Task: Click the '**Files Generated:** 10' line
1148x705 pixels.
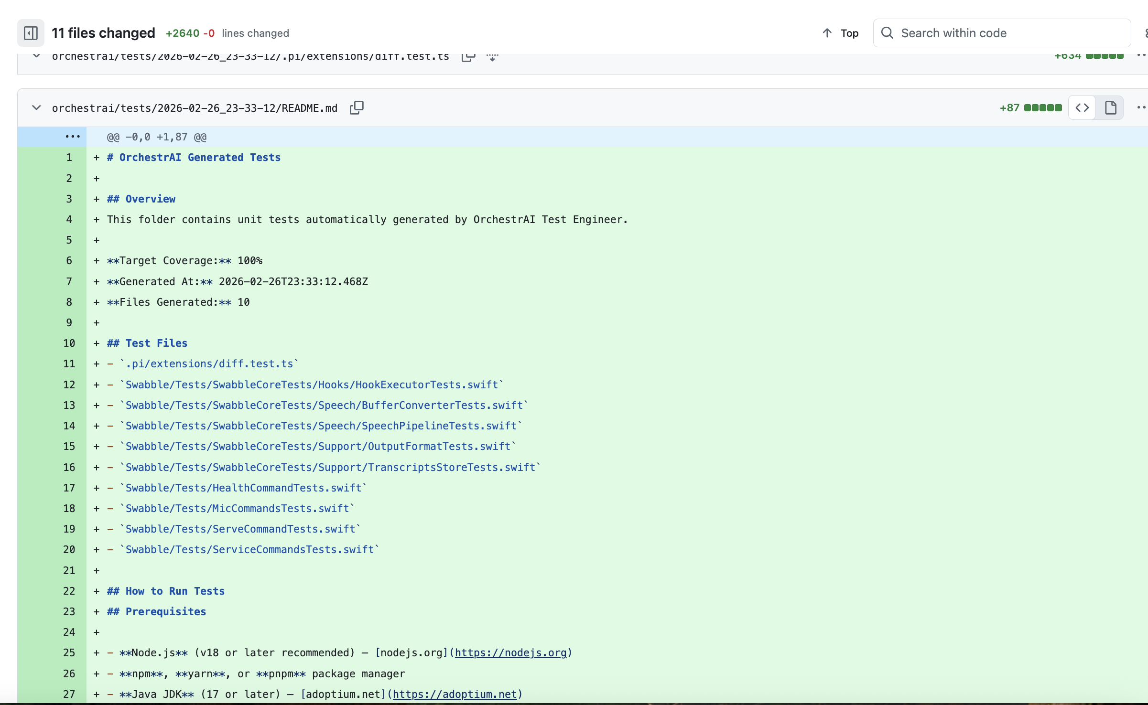Action: 178,302
